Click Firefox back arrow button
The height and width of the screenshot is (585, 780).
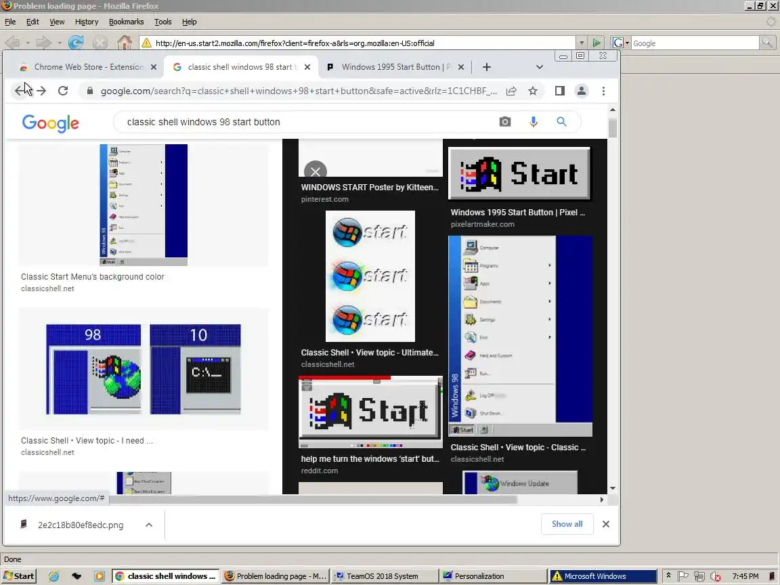click(x=13, y=43)
